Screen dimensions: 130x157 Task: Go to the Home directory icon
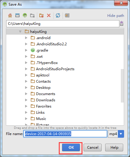point(10,15)
